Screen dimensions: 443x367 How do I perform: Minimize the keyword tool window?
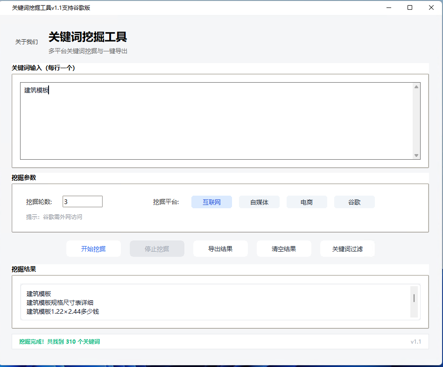coord(388,7)
